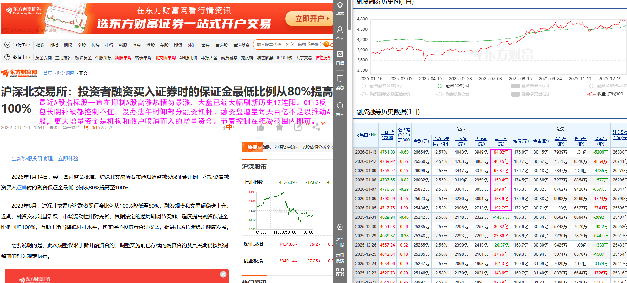627x283 pixels.
Task: Toggle 融资余额占流通 legend series
Action: point(607,86)
